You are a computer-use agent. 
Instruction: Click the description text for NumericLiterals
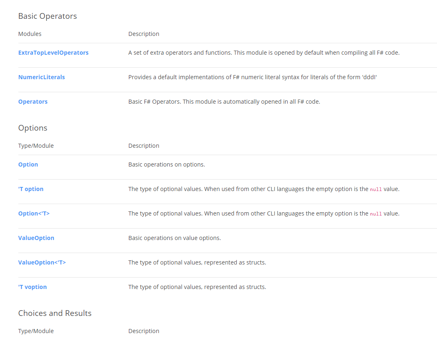pos(253,77)
